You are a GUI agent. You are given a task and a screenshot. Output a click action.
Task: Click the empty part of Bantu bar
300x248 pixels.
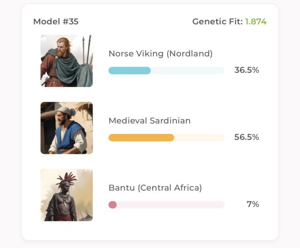170,205
